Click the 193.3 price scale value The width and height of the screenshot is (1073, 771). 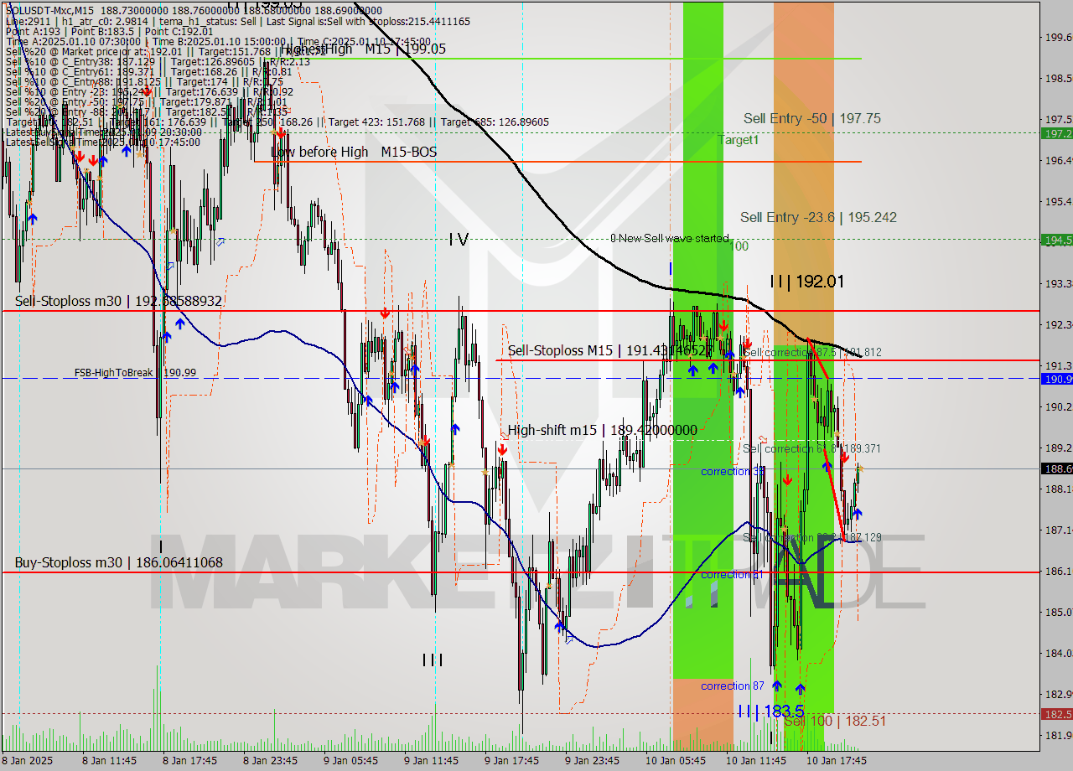click(1058, 283)
